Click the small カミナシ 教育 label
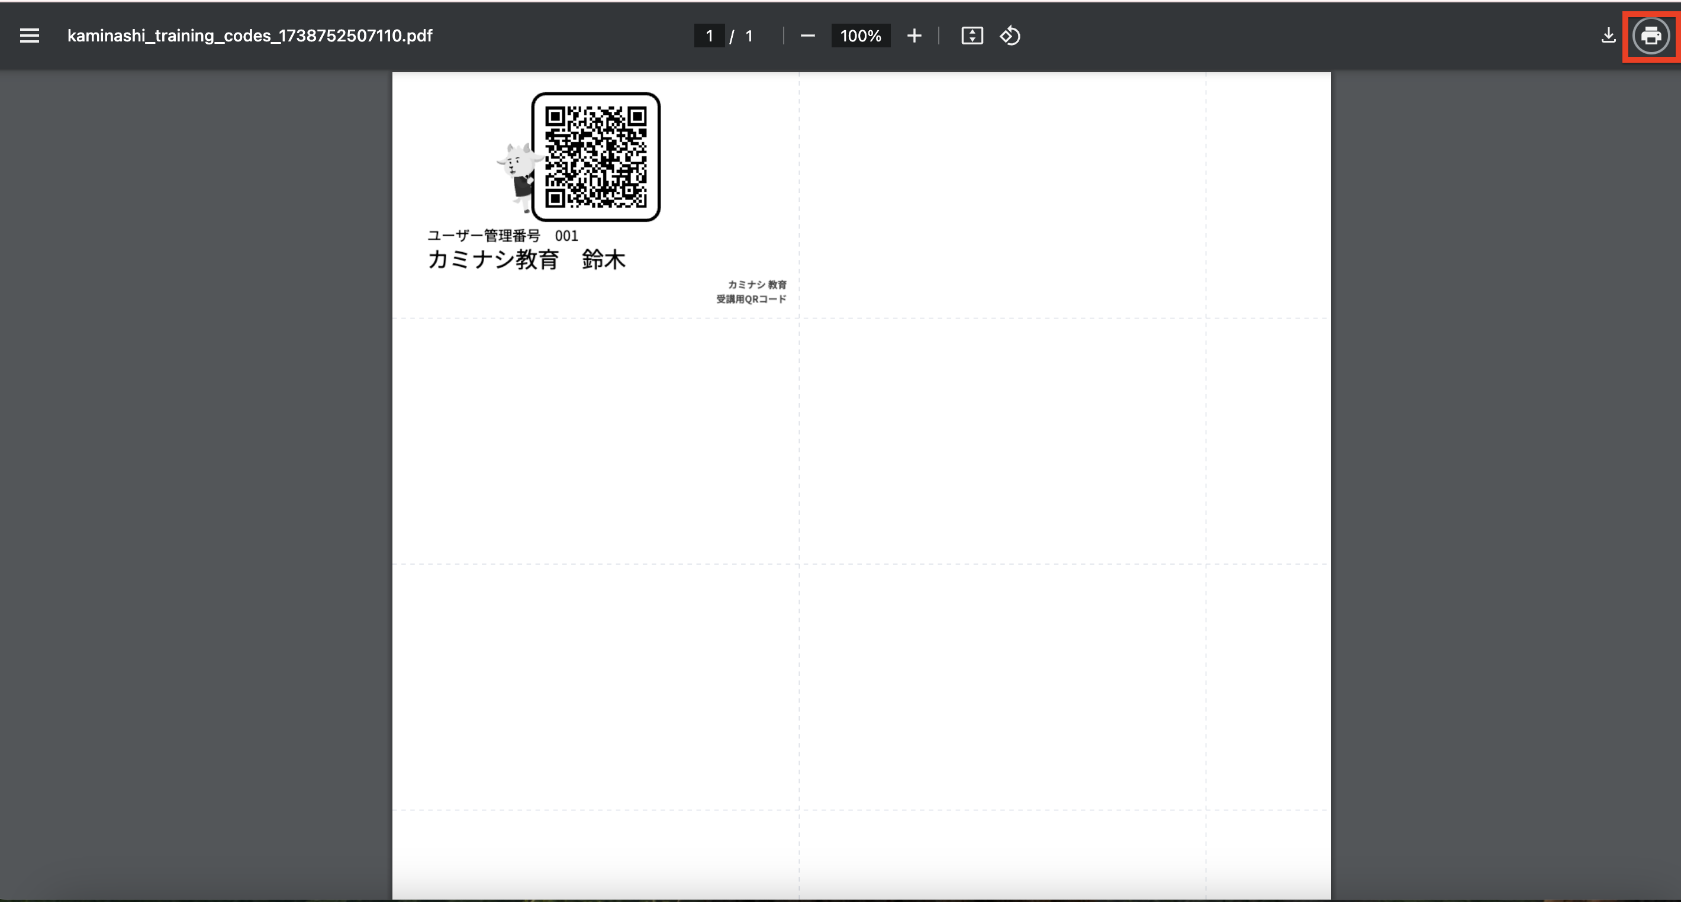The height and width of the screenshot is (902, 1681). (757, 285)
